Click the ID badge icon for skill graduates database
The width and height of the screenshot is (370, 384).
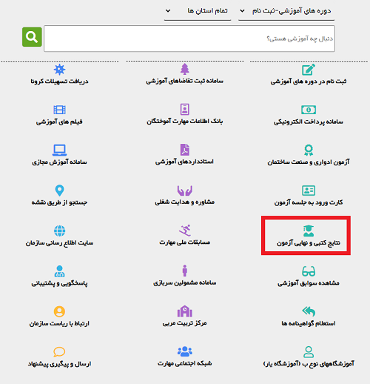[x=185, y=109]
